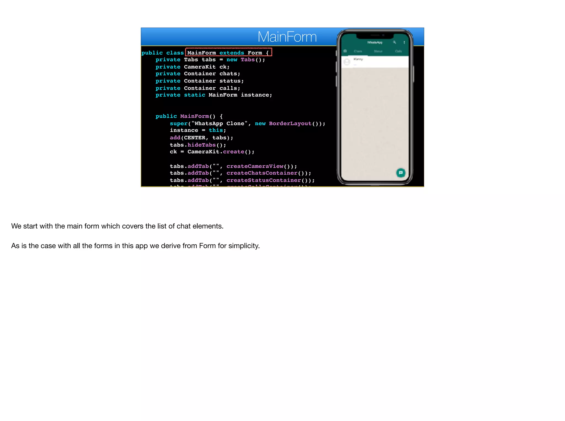Tap the search magnifier icon in WhatsApp header
The width and height of the screenshot is (565, 421).
pos(395,42)
